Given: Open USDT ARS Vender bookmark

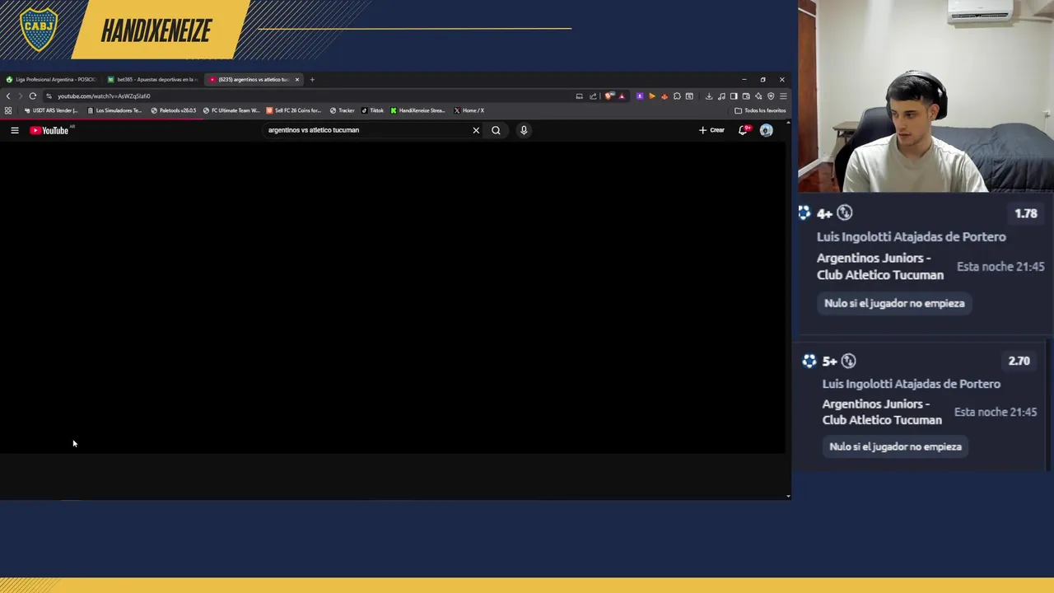Looking at the screenshot, I should click(x=51, y=110).
